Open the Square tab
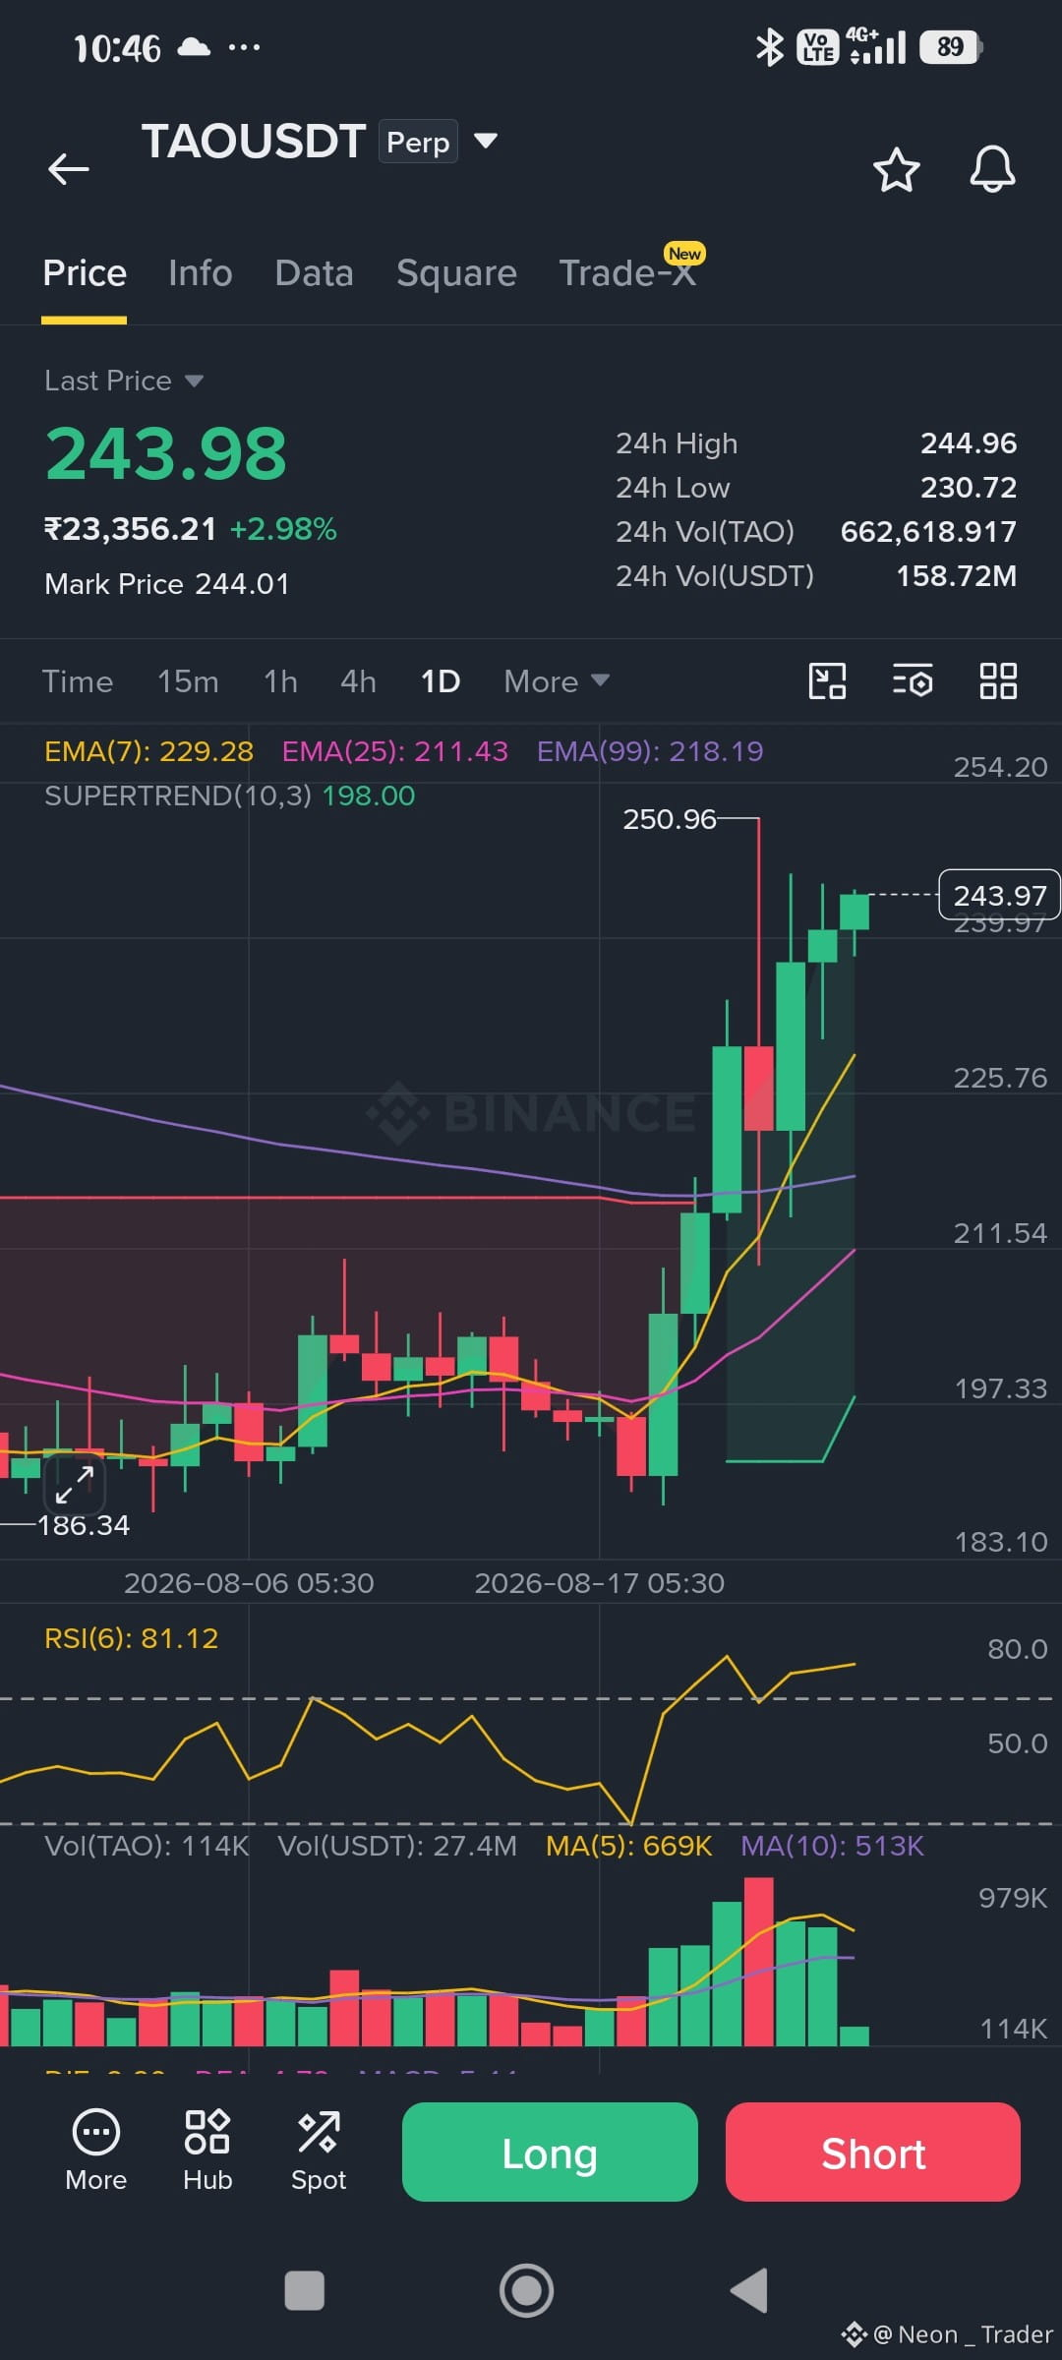 click(456, 273)
